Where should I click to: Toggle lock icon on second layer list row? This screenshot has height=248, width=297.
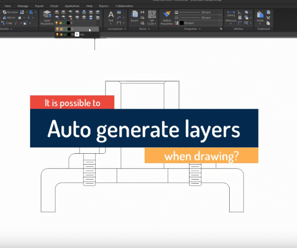click(65, 35)
